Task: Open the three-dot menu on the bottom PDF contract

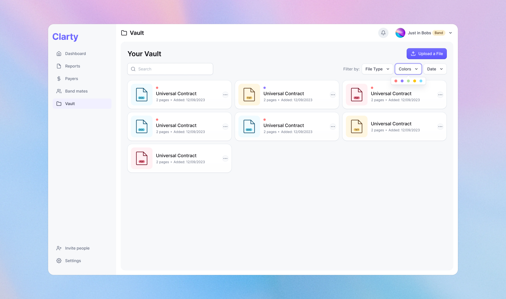Action: point(225,158)
